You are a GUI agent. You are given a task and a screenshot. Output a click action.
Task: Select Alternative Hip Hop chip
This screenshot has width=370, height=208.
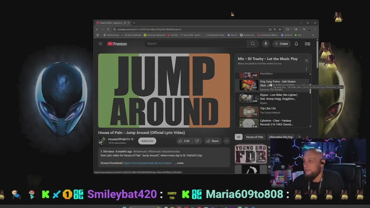click(281, 137)
